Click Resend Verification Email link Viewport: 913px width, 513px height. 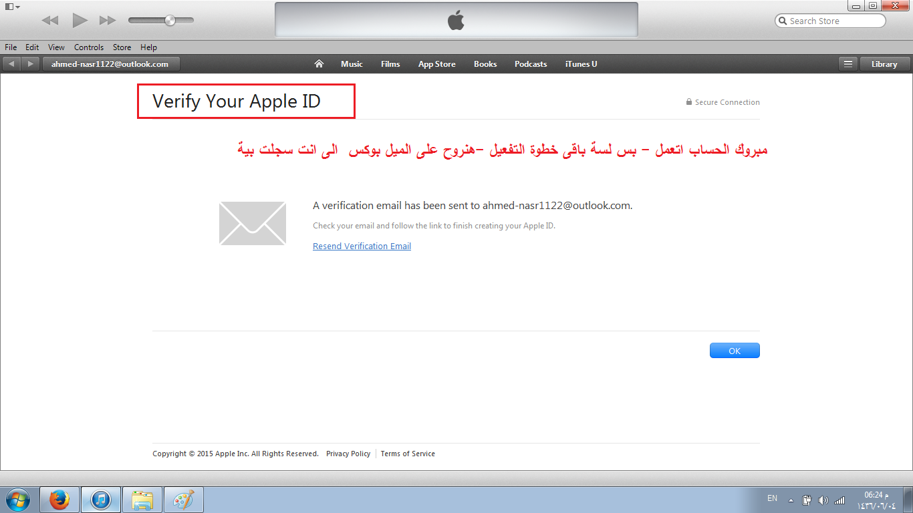pyautogui.click(x=362, y=246)
